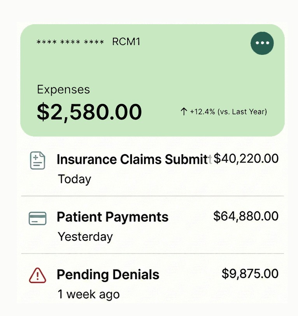Click the upward trend arrow icon
The image size is (298, 316).
[184, 112]
